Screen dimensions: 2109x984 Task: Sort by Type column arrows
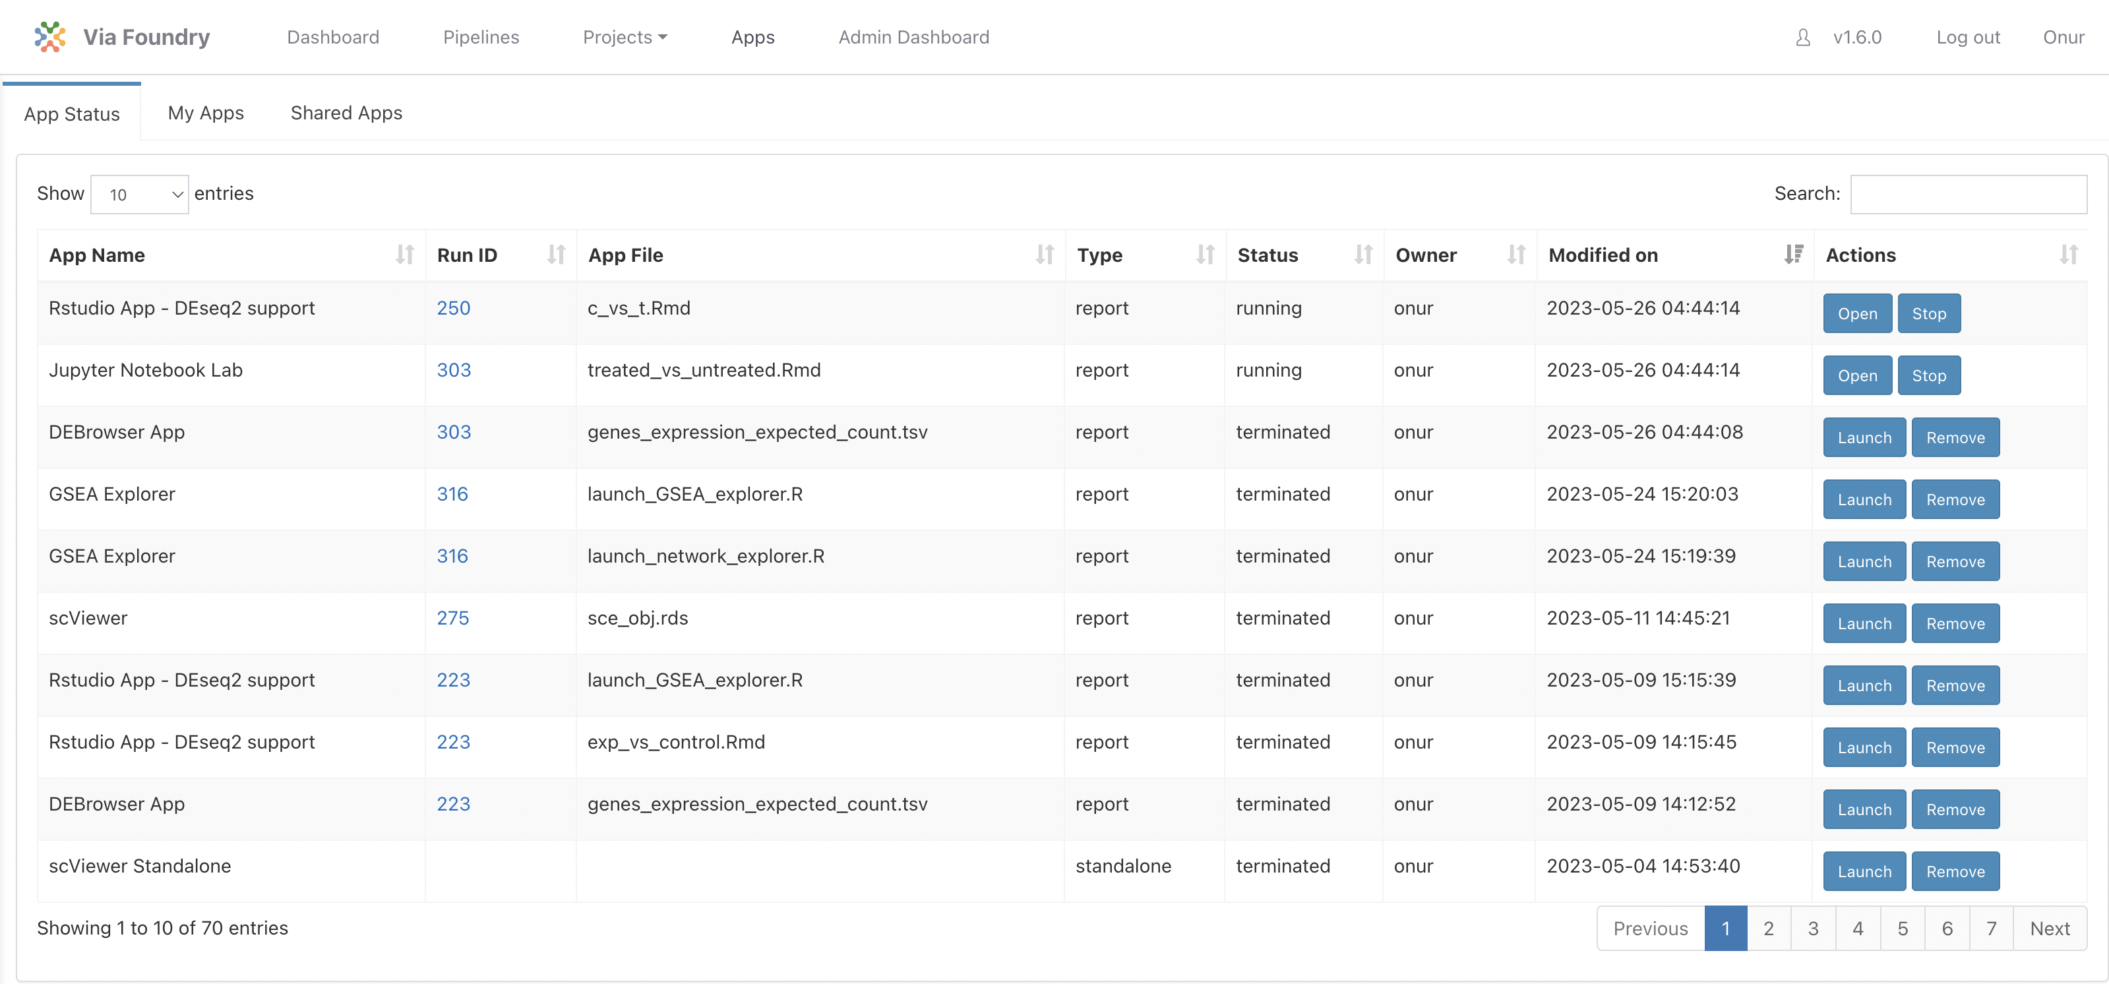1205,255
